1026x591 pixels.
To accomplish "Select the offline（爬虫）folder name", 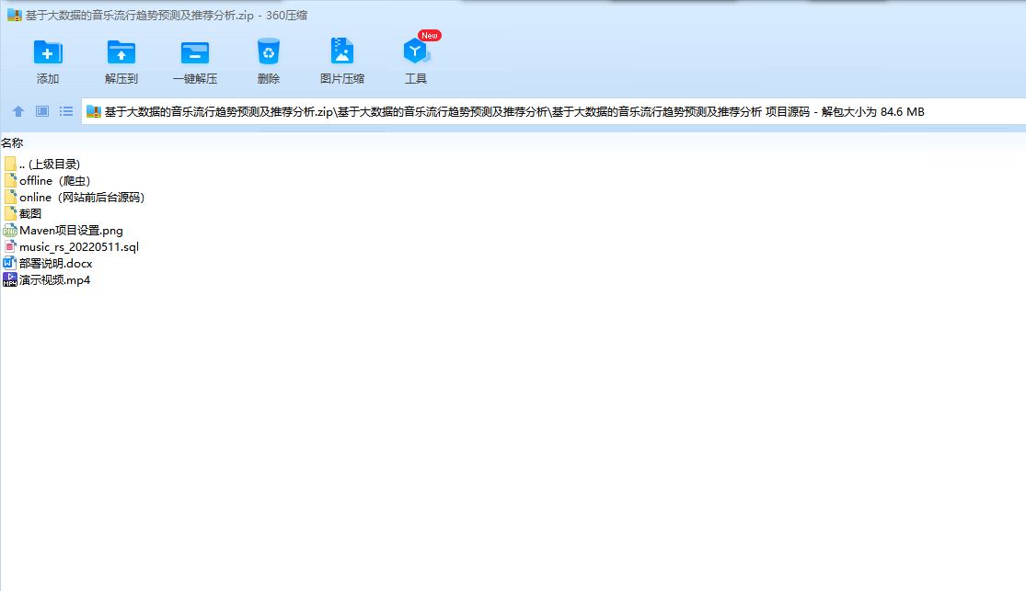I will point(55,180).
